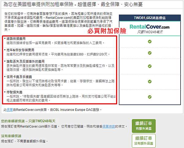
Task: Collapse the 拖车&停放存储费用 section arrow
Action: (5, 50)
